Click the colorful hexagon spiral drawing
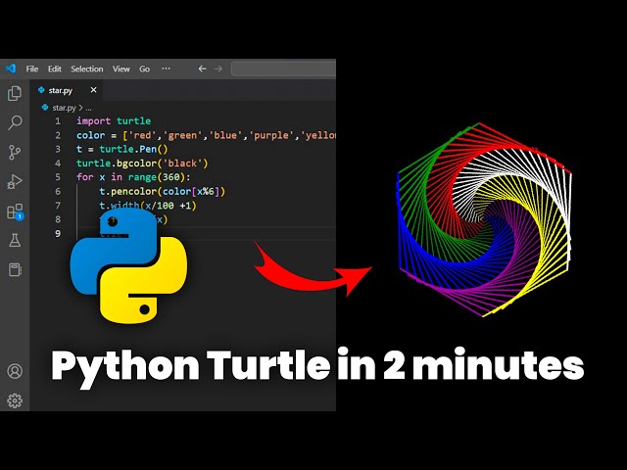Screen dimensions: 627x470 pyautogui.click(x=484, y=219)
